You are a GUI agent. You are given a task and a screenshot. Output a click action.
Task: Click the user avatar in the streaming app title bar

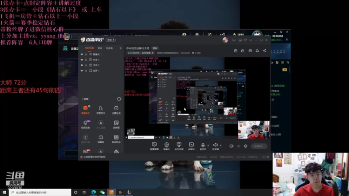(x=225, y=40)
